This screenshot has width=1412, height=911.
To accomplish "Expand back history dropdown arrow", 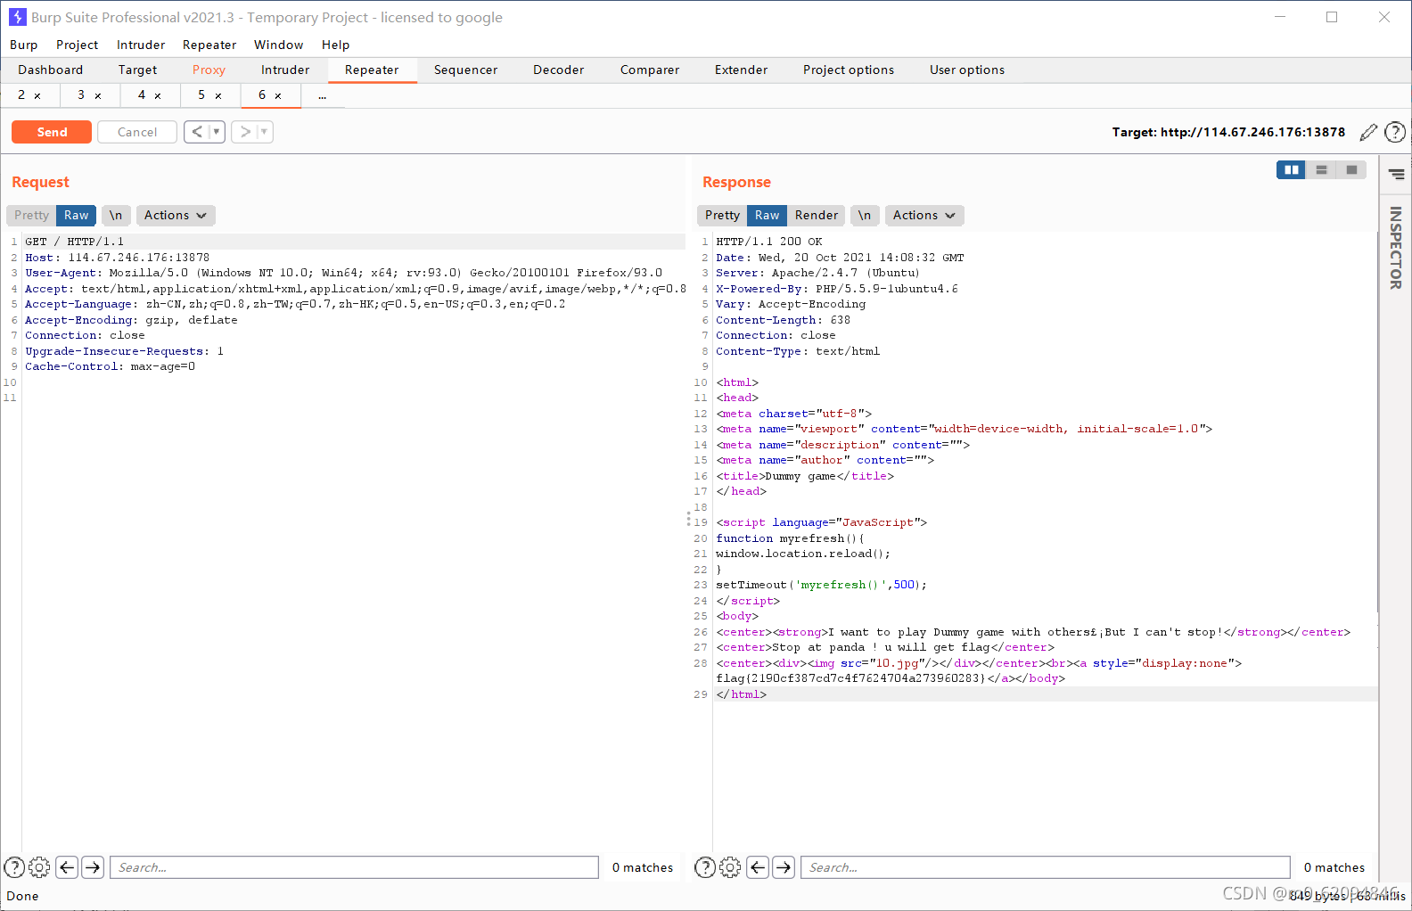I will click(217, 132).
